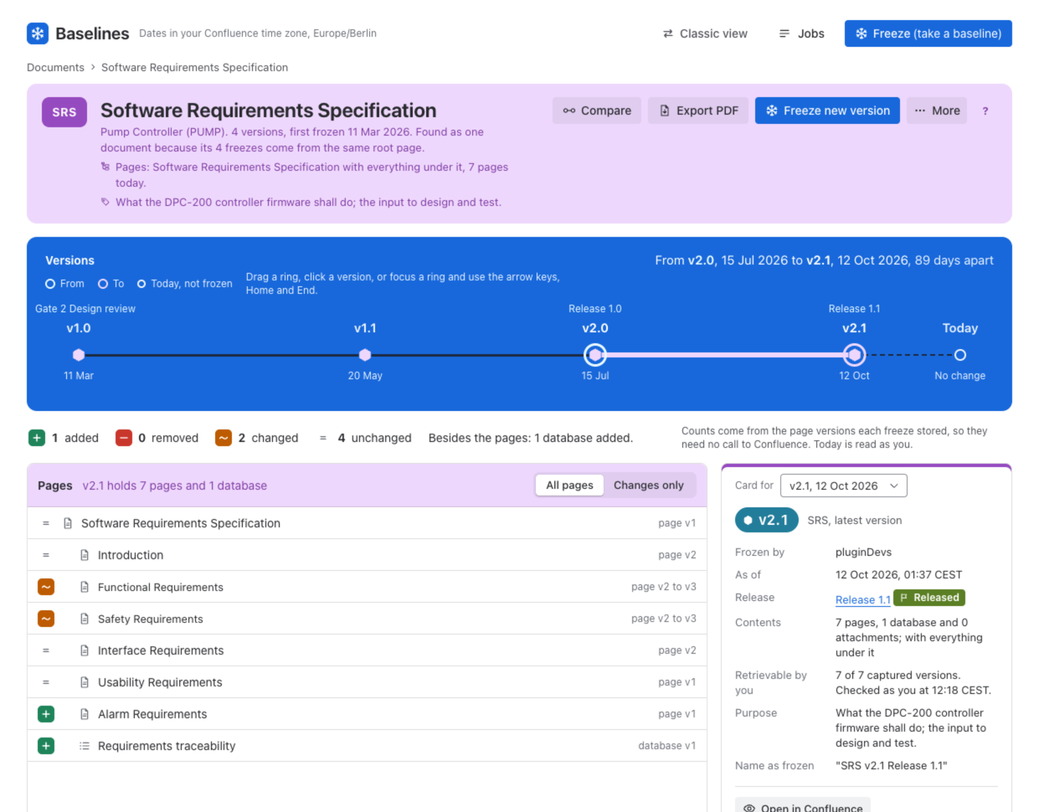This screenshot has width=1039, height=812.
Task: Click Freeze (take a baseline) button
Action: [x=928, y=33]
